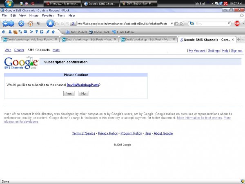
Task: Open the Favorites sparkle-star icon in Flock toolbar
Action: point(32,32)
